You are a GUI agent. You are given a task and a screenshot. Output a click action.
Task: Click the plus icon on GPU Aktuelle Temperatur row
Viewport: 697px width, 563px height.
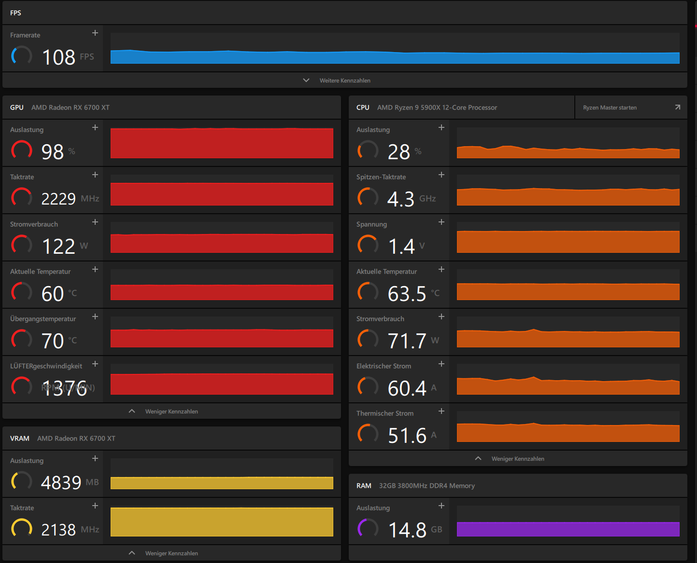point(95,269)
